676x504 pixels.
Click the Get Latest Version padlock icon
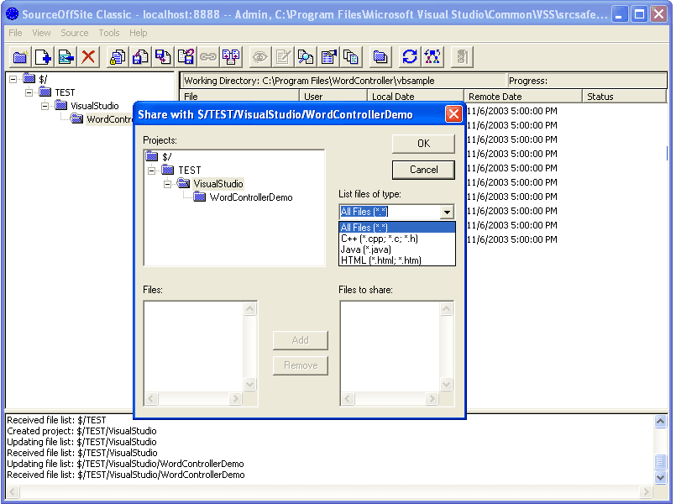coord(118,57)
